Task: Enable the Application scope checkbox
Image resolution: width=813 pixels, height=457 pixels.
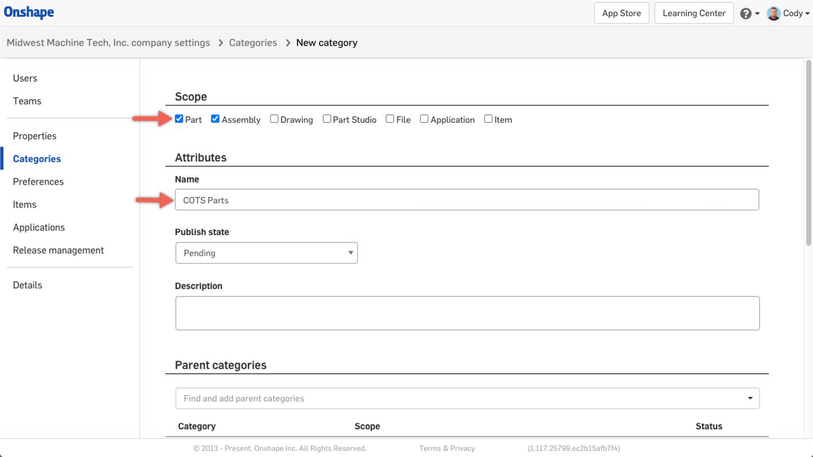Action: click(424, 119)
